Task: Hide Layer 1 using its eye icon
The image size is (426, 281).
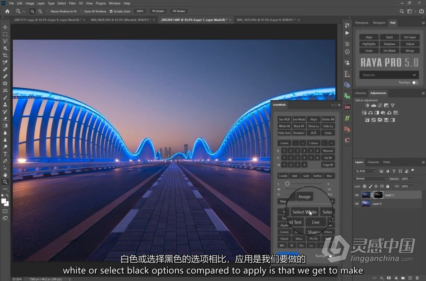Action: [357, 195]
